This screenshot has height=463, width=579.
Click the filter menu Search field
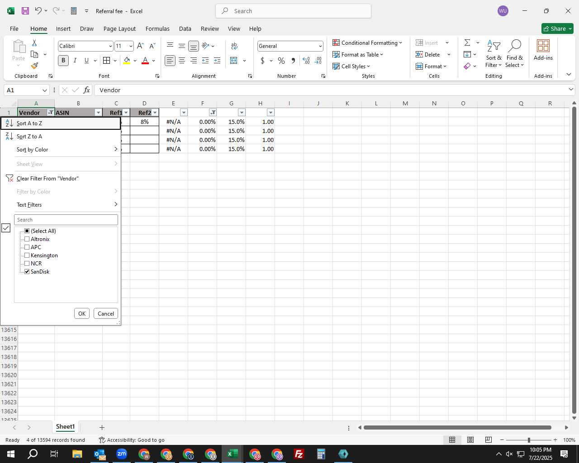[x=66, y=220]
